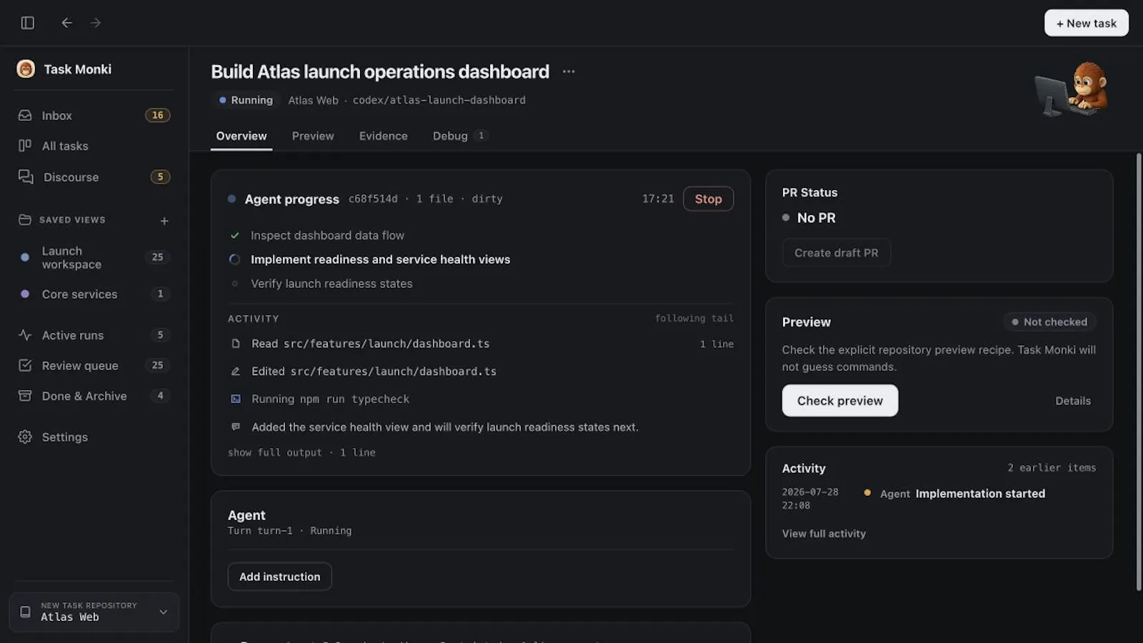Image resolution: width=1143 pixels, height=643 pixels.
Task: Click the Edited pencil icon in Activity
Action: [236, 372]
